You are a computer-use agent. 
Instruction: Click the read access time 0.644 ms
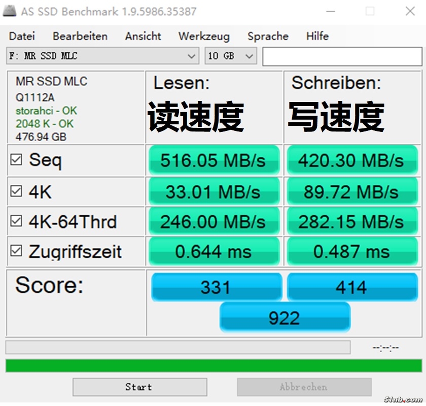(214, 251)
